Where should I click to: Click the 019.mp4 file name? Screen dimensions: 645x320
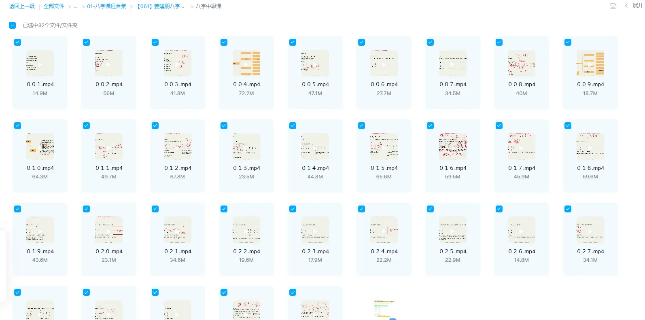40,251
